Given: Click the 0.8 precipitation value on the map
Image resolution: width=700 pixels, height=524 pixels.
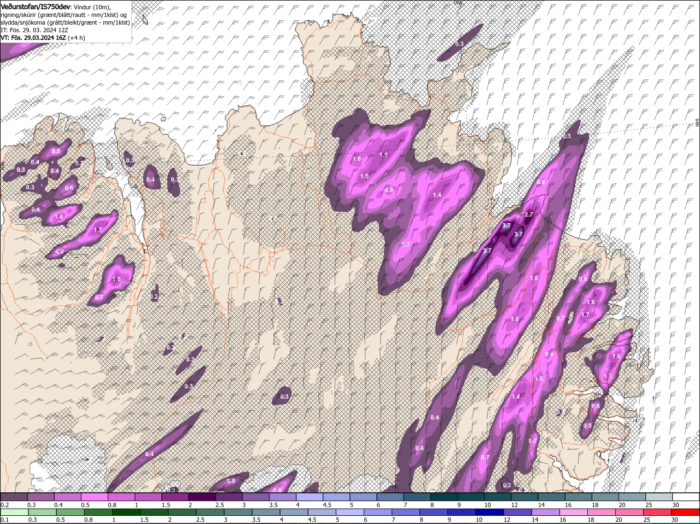Looking at the screenshot, I should coord(541,182).
